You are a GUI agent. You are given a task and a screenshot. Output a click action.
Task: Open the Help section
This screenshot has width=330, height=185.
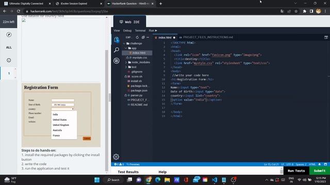click(162, 172)
